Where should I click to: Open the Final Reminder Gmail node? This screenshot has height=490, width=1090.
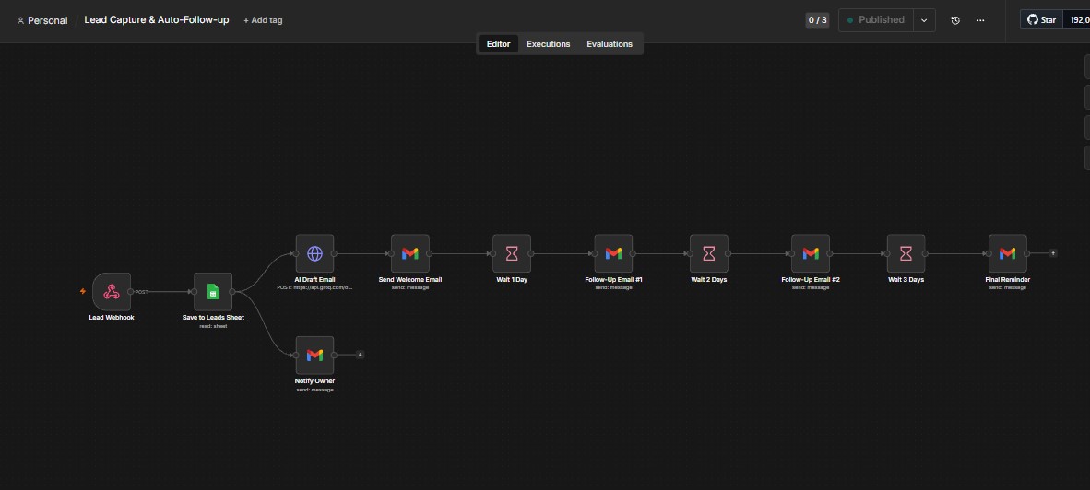(x=1007, y=253)
